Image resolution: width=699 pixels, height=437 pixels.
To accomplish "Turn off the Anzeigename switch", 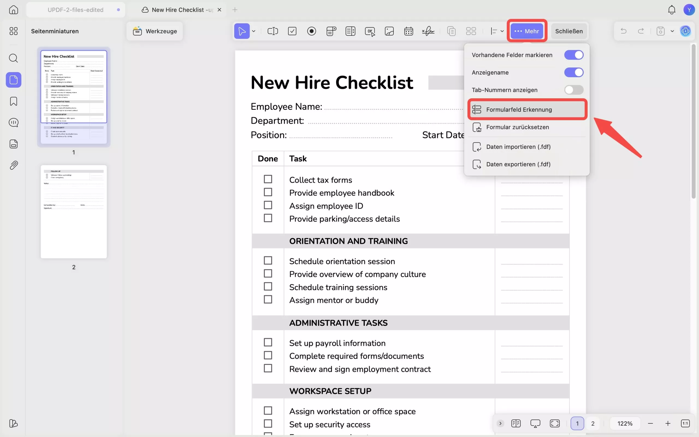I will [x=574, y=73].
